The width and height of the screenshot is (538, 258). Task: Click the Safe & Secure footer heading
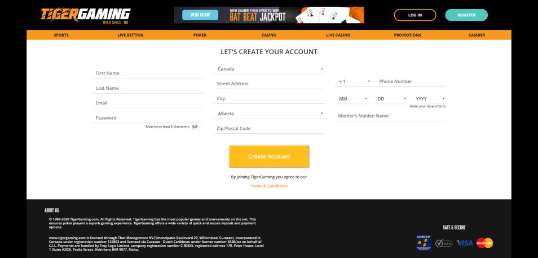coord(455,228)
